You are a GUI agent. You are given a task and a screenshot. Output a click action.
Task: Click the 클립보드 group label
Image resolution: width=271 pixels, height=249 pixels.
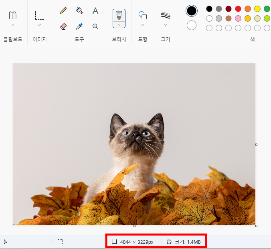click(x=13, y=39)
